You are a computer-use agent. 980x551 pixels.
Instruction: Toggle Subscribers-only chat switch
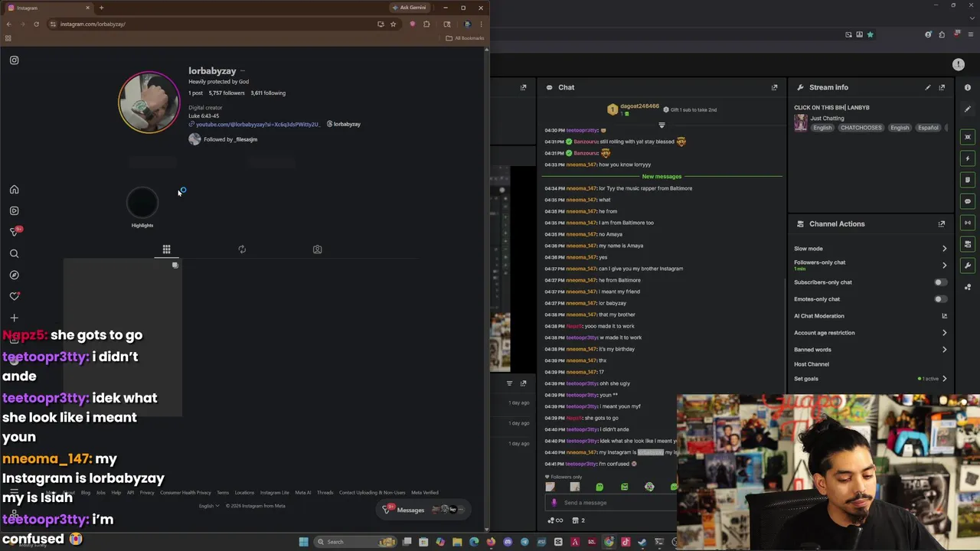point(940,282)
